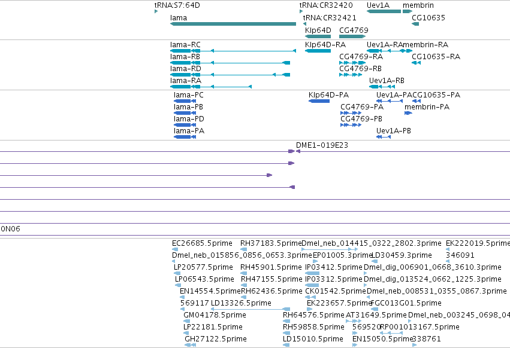Select the Dmel_neb_008531_0355_0867.3prime label

point(437,291)
